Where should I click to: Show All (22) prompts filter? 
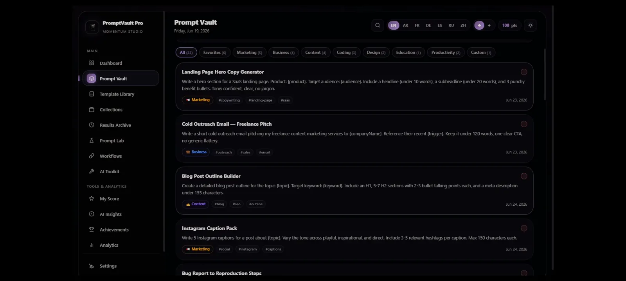(x=186, y=52)
